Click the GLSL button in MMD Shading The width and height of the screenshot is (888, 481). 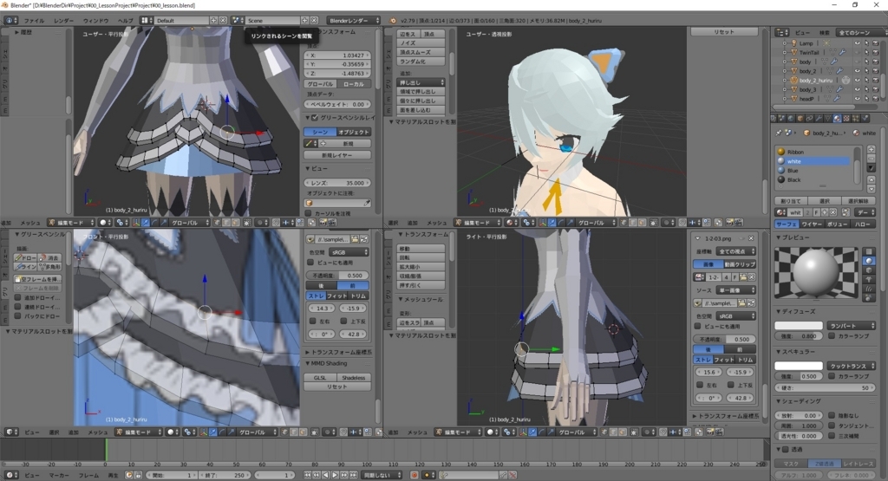tap(321, 378)
